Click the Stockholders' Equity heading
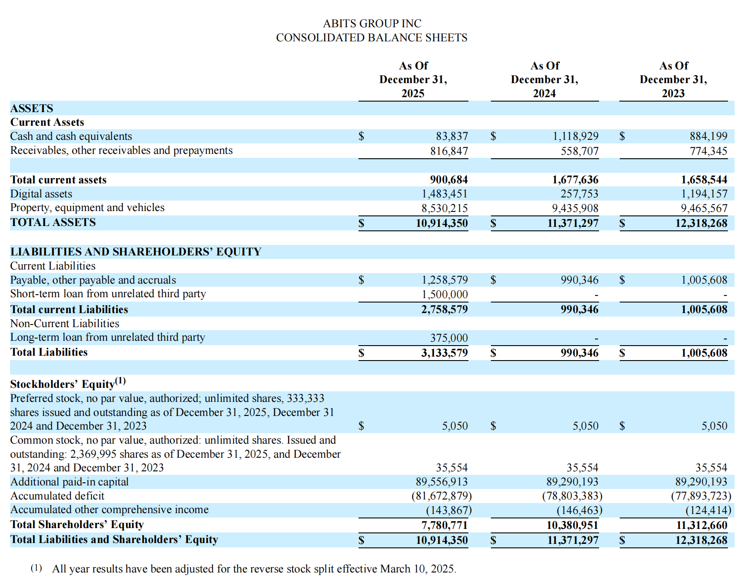 [x=68, y=383]
